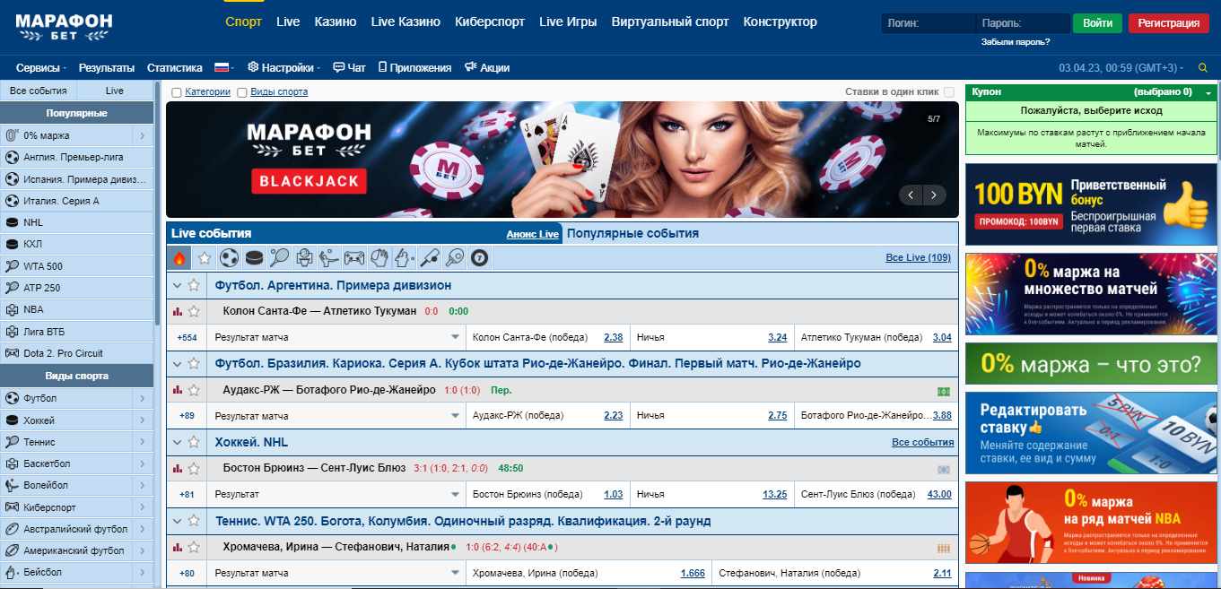Open Результат матча dropdown for Колон Санта-Фе
1221x589 pixels.
click(x=337, y=337)
